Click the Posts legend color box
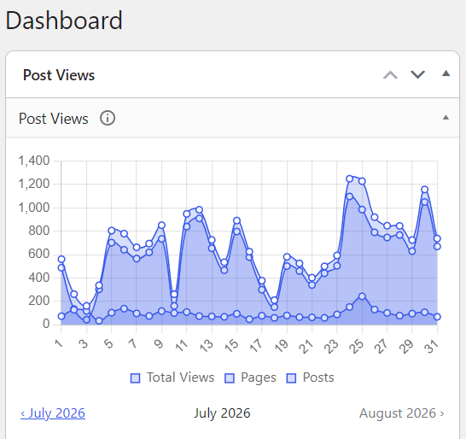The width and height of the screenshot is (466, 439). click(x=291, y=378)
